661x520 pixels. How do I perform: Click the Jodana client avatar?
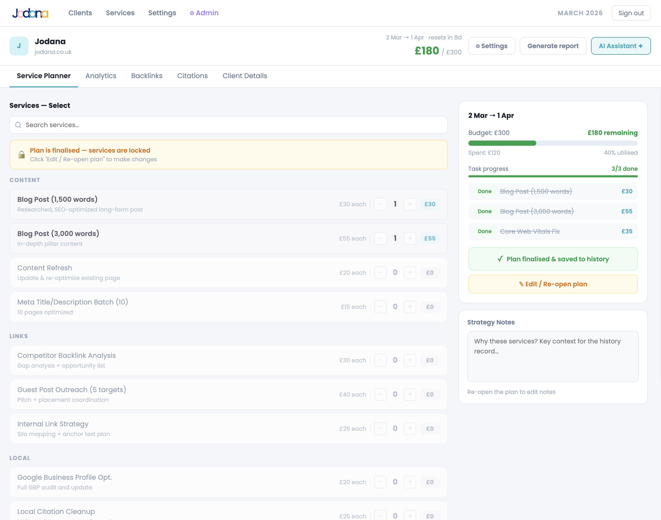(19, 46)
